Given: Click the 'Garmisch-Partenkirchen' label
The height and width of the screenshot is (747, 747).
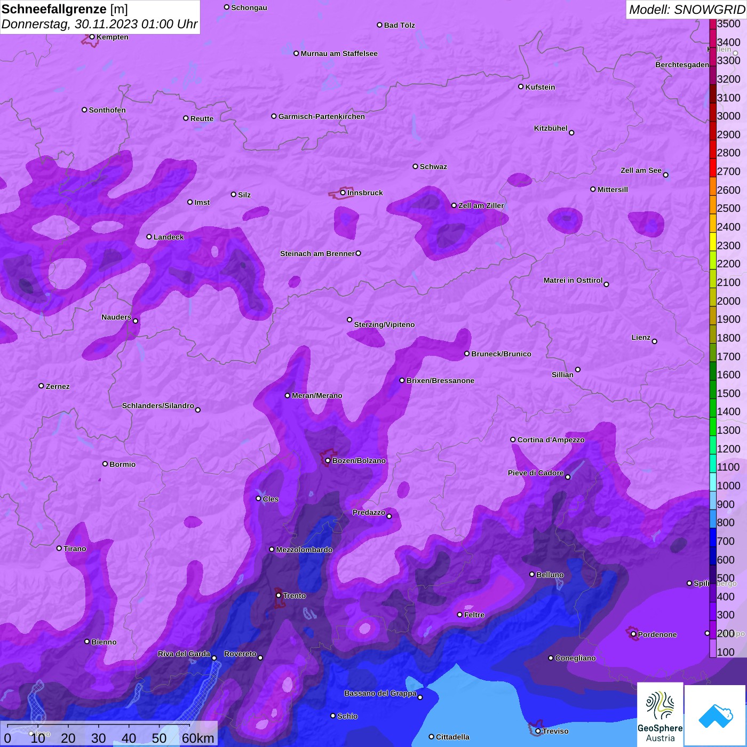Looking at the screenshot, I should [x=322, y=117].
